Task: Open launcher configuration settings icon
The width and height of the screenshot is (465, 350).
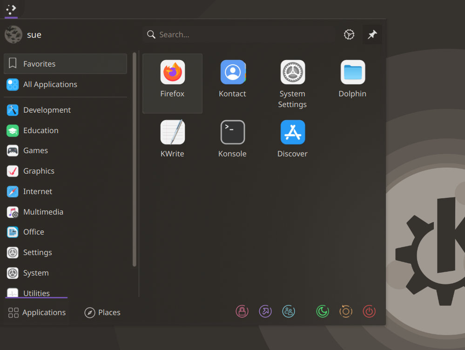Action: [x=349, y=35]
